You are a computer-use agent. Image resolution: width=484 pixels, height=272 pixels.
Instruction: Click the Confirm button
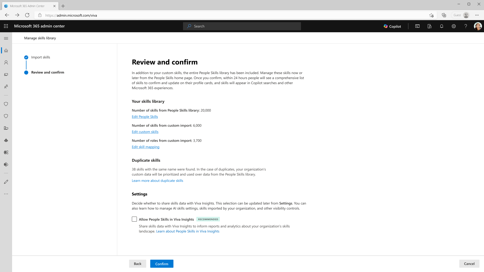click(x=162, y=264)
